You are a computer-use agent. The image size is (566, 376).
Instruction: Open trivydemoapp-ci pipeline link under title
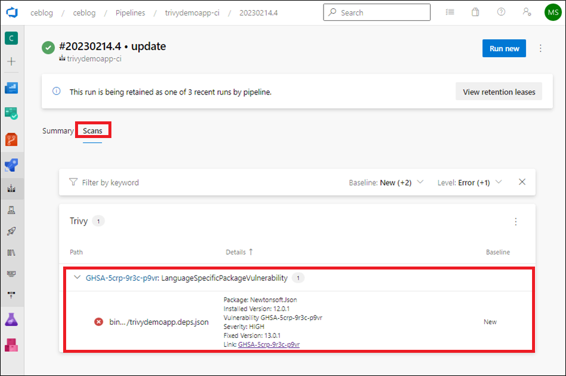(94, 59)
